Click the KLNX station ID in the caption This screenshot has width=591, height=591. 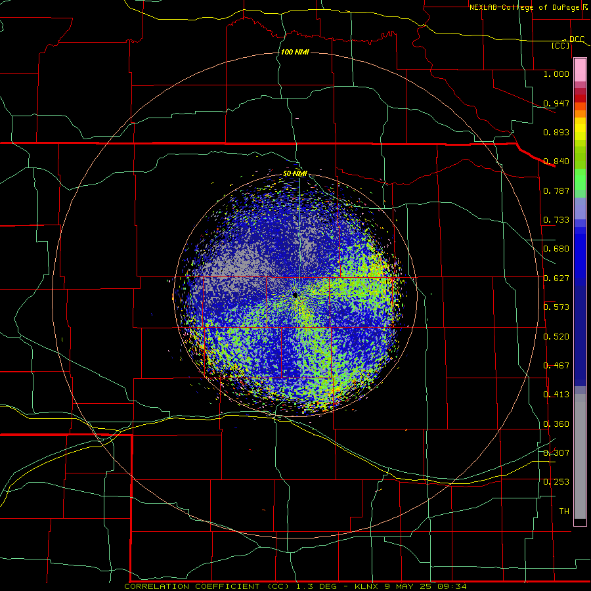(366, 586)
